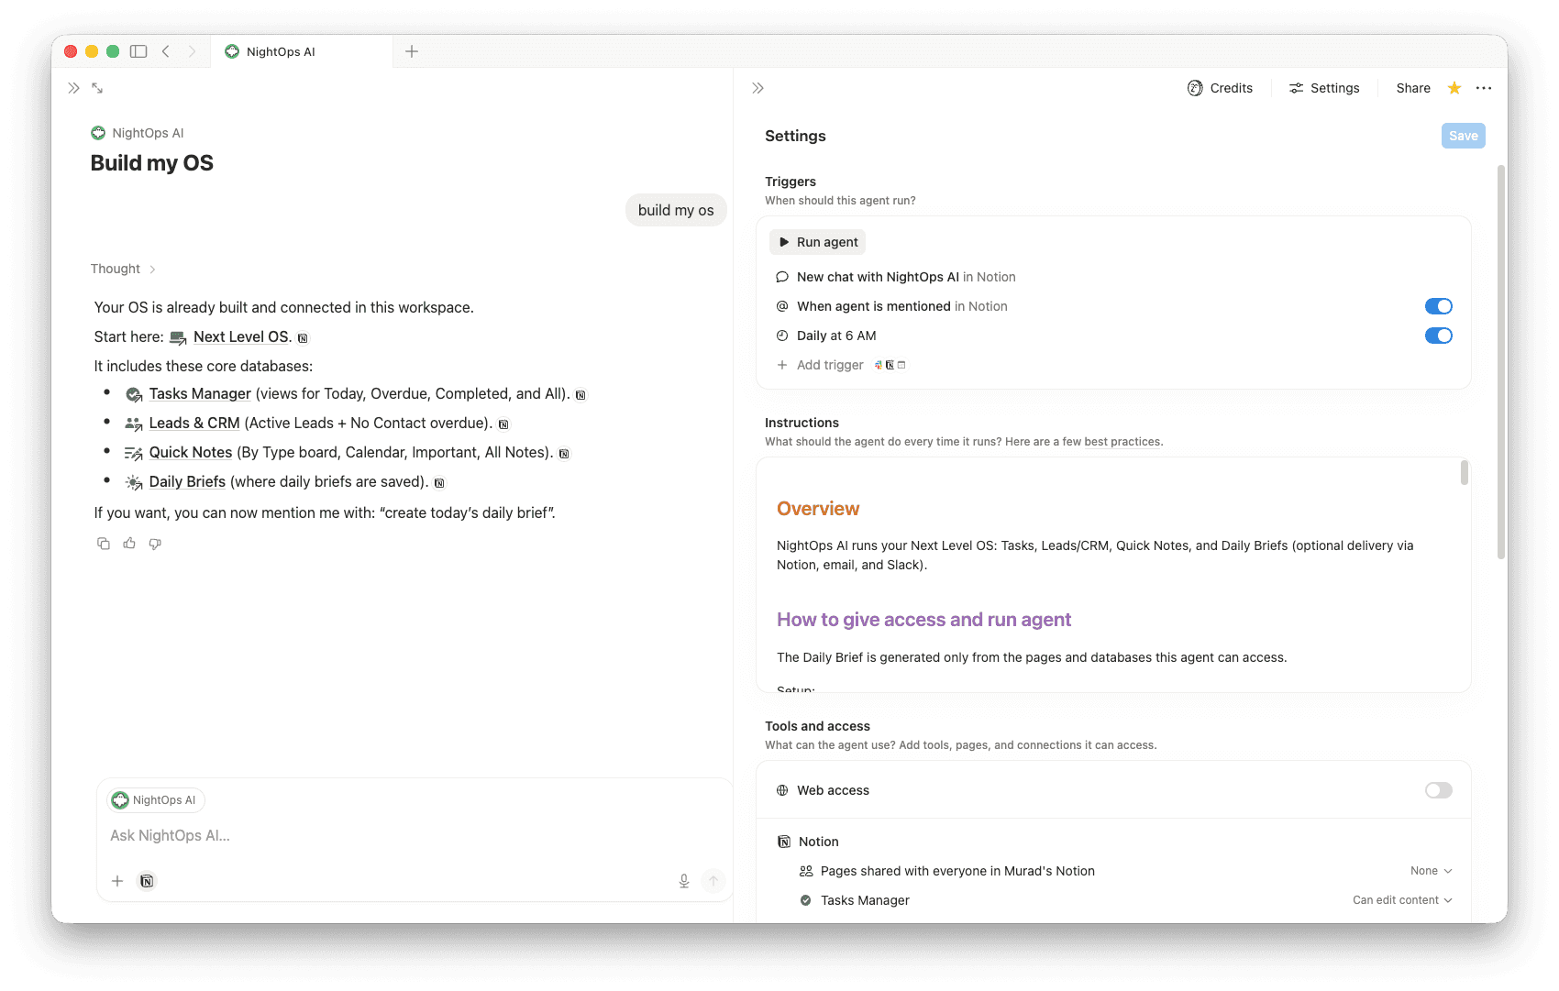
Task: Open the Next Level OS page link
Action: [x=242, y=336]
